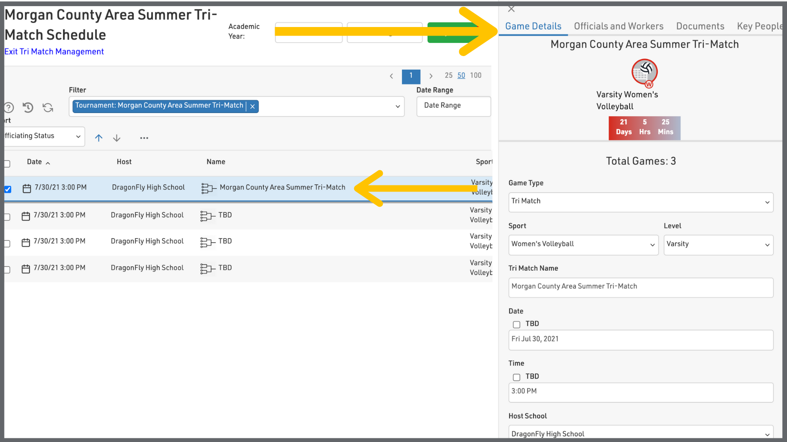Check the Time TBD checkbox
This screenshot has height=442, width=787.
pyautogui.click(x=516, y=377)
